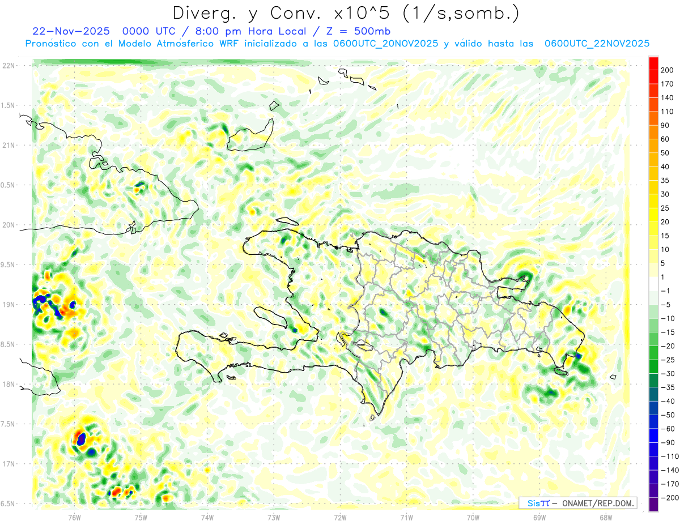680x525 pixels.
Task: Click the "20N" latitude label
Action: [8, 225]
